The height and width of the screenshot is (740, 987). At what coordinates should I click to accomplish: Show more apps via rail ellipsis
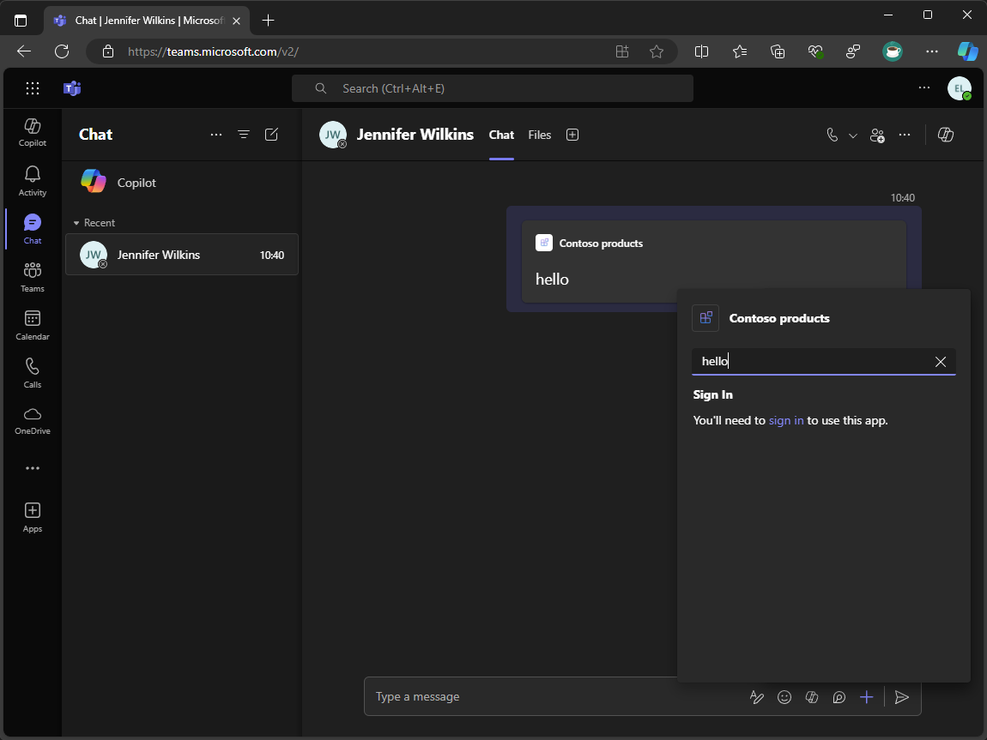(32, 468)
